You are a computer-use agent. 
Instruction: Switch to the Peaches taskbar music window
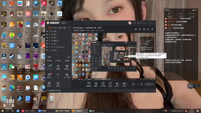[29, 111]
